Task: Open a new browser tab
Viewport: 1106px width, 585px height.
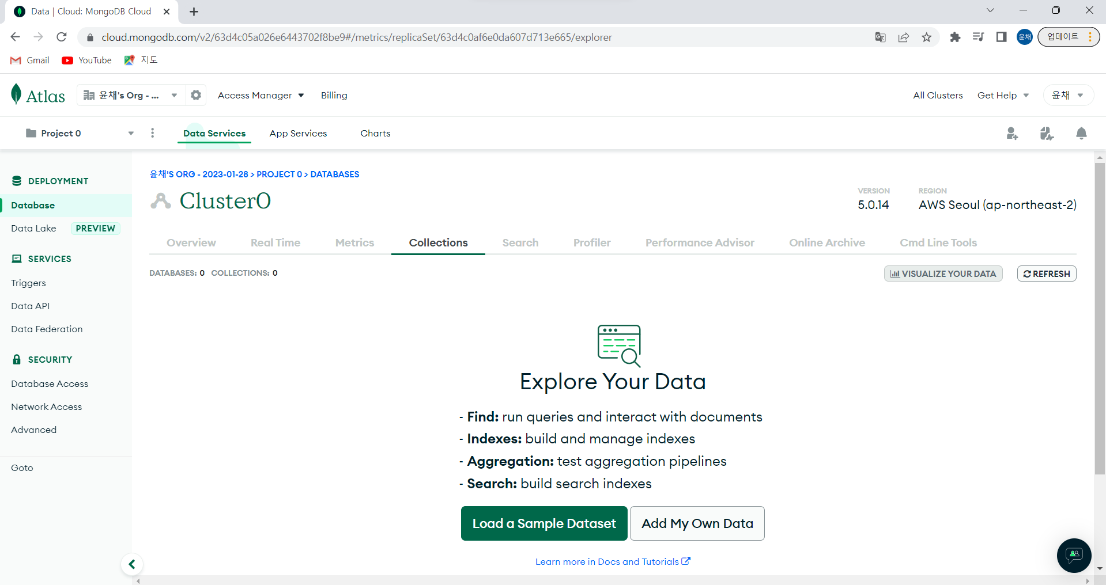Action: click(194, 12)
